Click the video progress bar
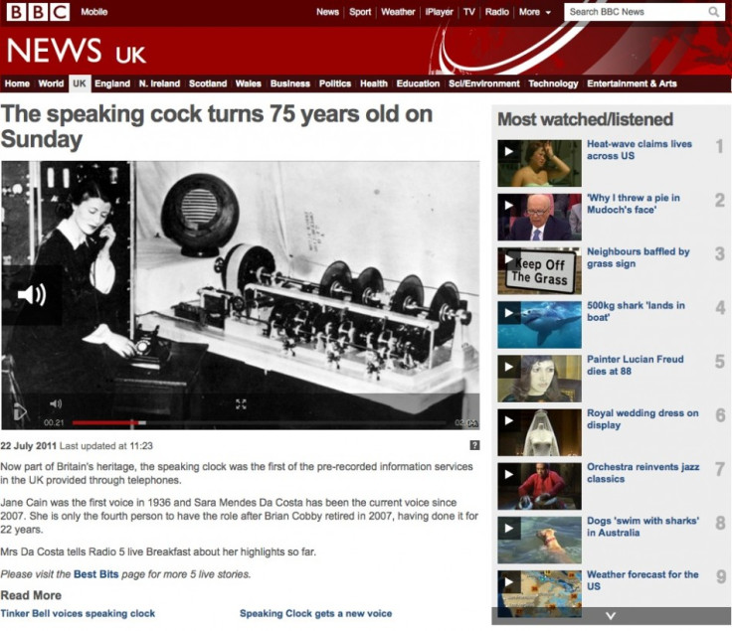Viewport: 732px width, 631px height. pos(260,422)
